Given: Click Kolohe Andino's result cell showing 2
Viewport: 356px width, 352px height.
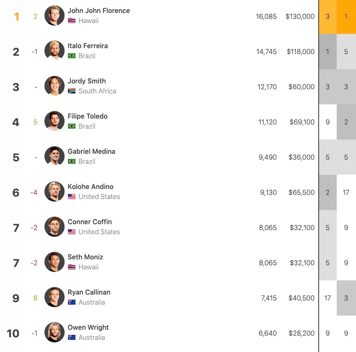Looking at the screenshot, I should pyautogui.click(x=327, y=193).
